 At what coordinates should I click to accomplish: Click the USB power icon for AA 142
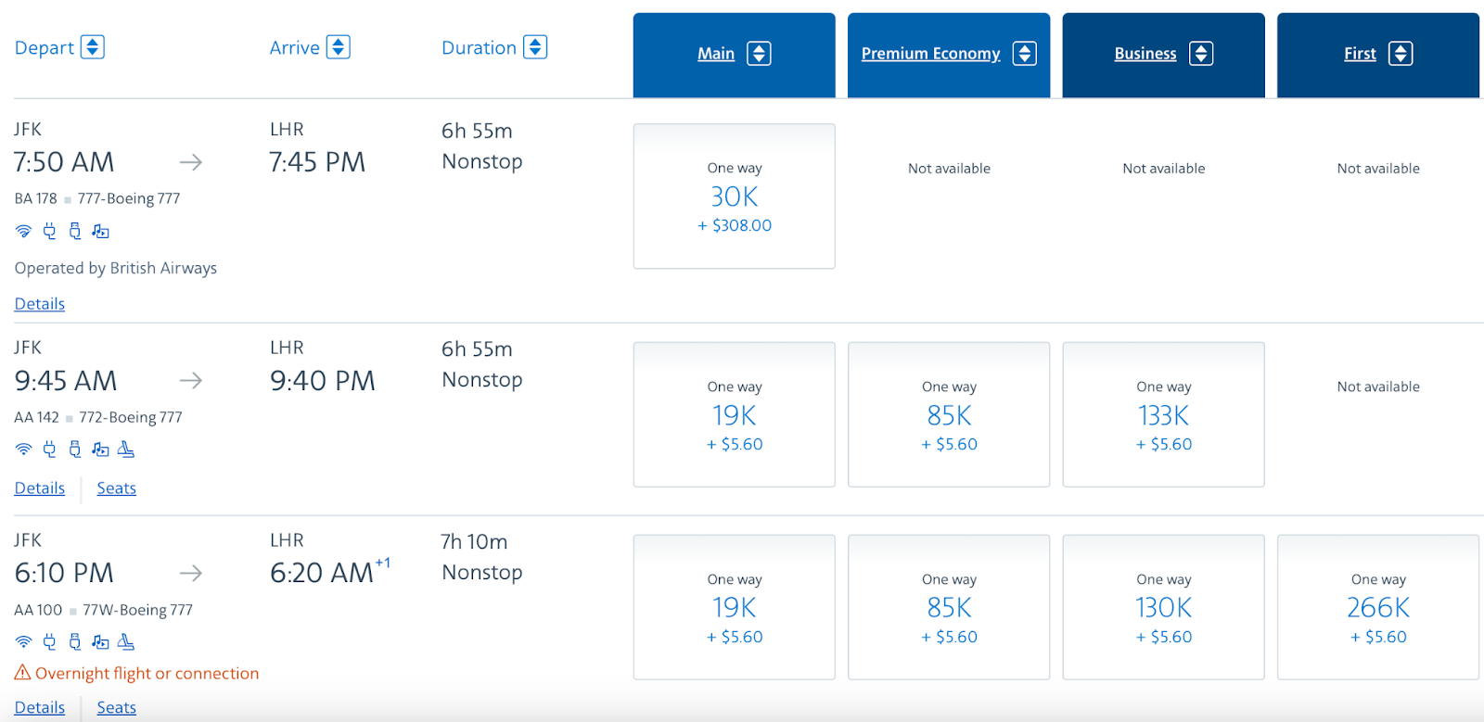pos(75,450)
